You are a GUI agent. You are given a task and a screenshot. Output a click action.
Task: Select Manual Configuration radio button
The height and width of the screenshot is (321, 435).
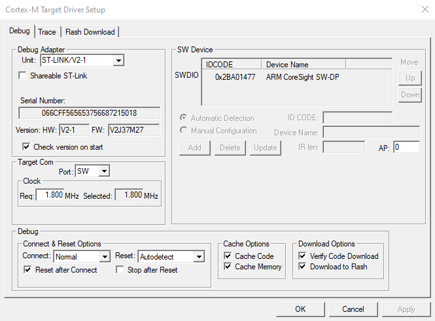[x=183, y=130]
